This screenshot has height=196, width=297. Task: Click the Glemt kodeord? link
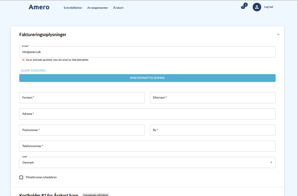coord(33,70)
